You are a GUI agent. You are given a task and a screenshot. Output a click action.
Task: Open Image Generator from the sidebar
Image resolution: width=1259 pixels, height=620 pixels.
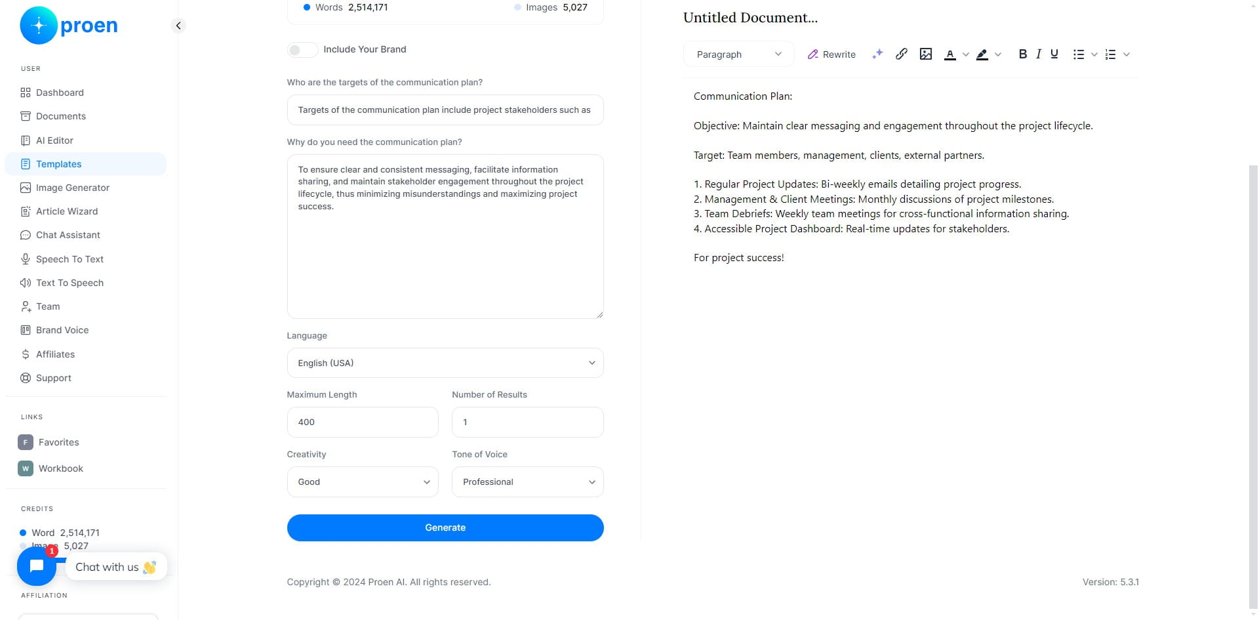(x=72, y=188)
